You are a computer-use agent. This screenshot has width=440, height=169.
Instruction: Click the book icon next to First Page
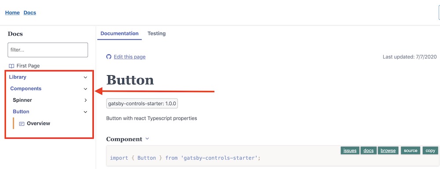pyautogui.click(x=11, y=66)
